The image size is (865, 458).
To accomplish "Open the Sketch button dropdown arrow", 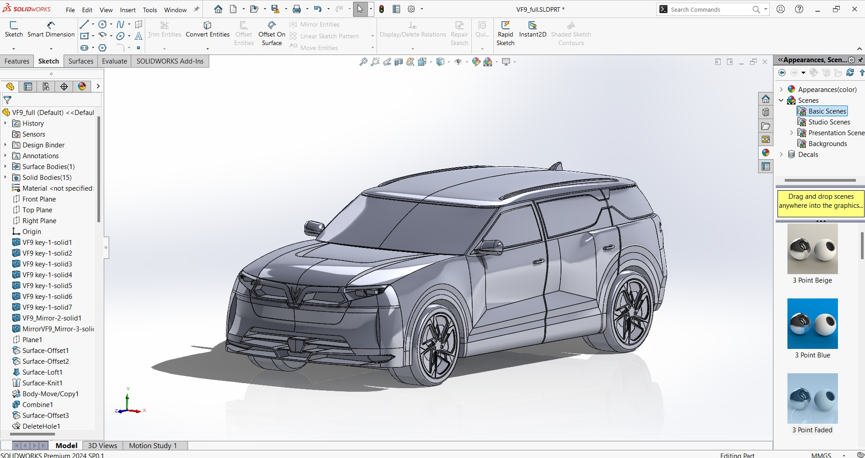I will [x=14, y=48].
